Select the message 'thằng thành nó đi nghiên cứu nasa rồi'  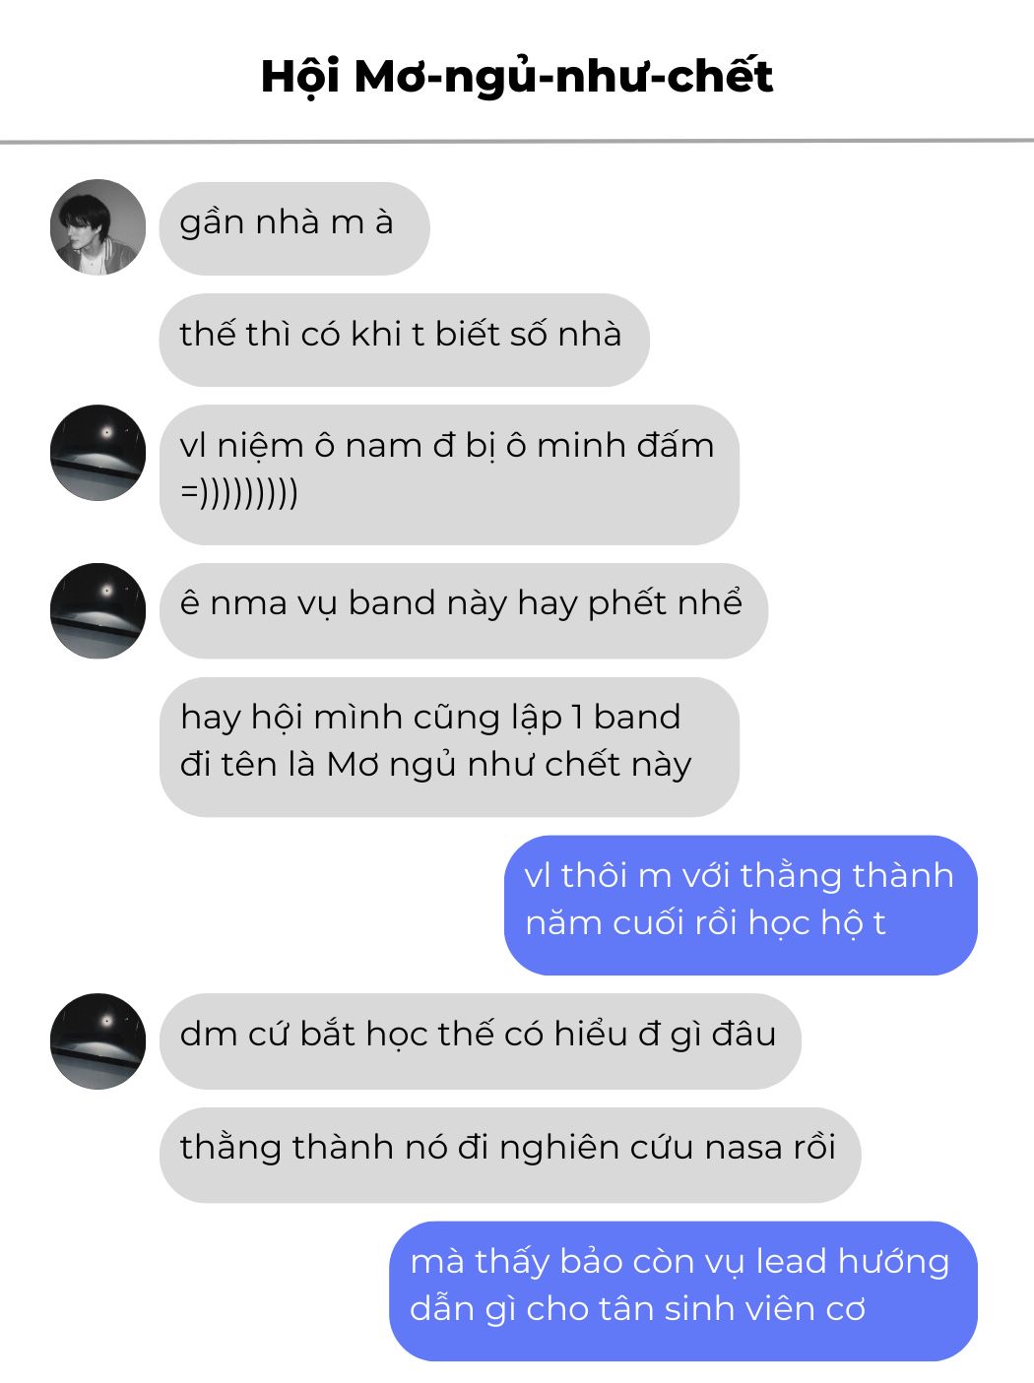tap(510, 1156)
